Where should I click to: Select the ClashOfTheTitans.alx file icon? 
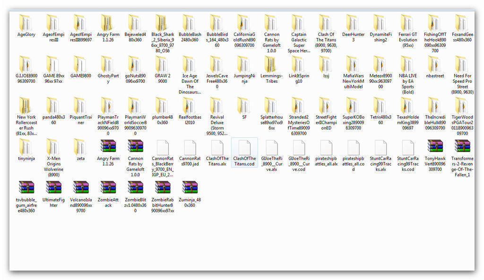217,147
